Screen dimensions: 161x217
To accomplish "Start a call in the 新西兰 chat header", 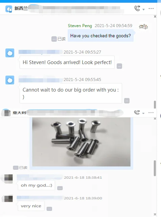I will (x=137, y=8).
